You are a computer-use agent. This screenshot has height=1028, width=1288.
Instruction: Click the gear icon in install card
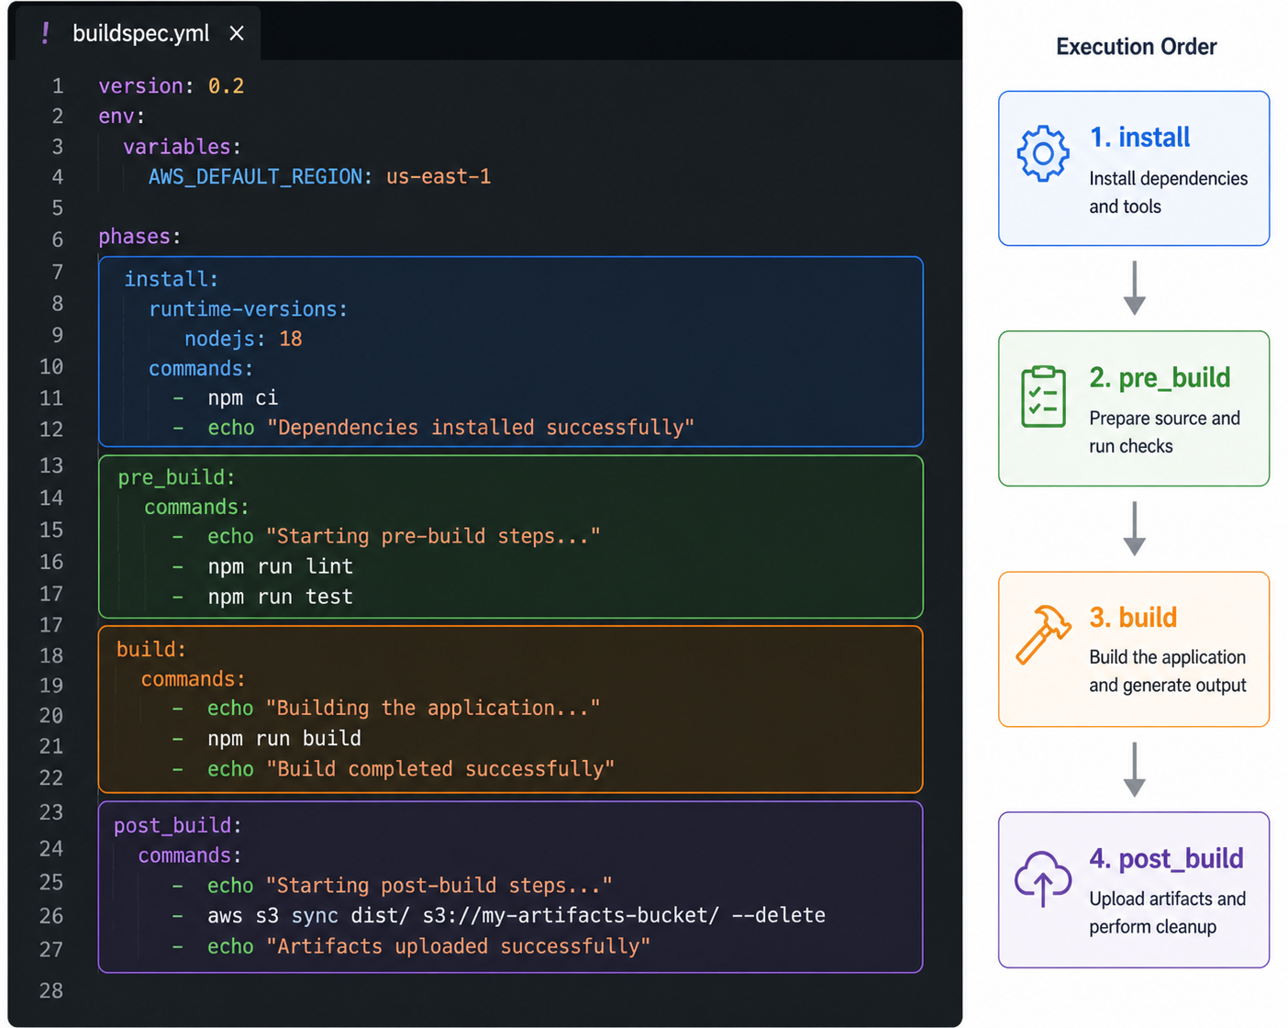[1043, 153]
